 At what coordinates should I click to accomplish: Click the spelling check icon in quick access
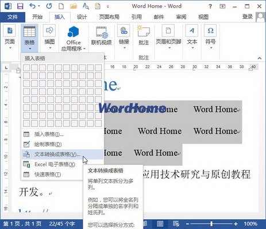[x=86, y=6]
